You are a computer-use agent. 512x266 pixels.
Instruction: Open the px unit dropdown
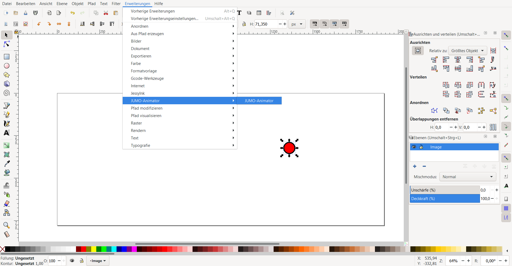point(297,24)
